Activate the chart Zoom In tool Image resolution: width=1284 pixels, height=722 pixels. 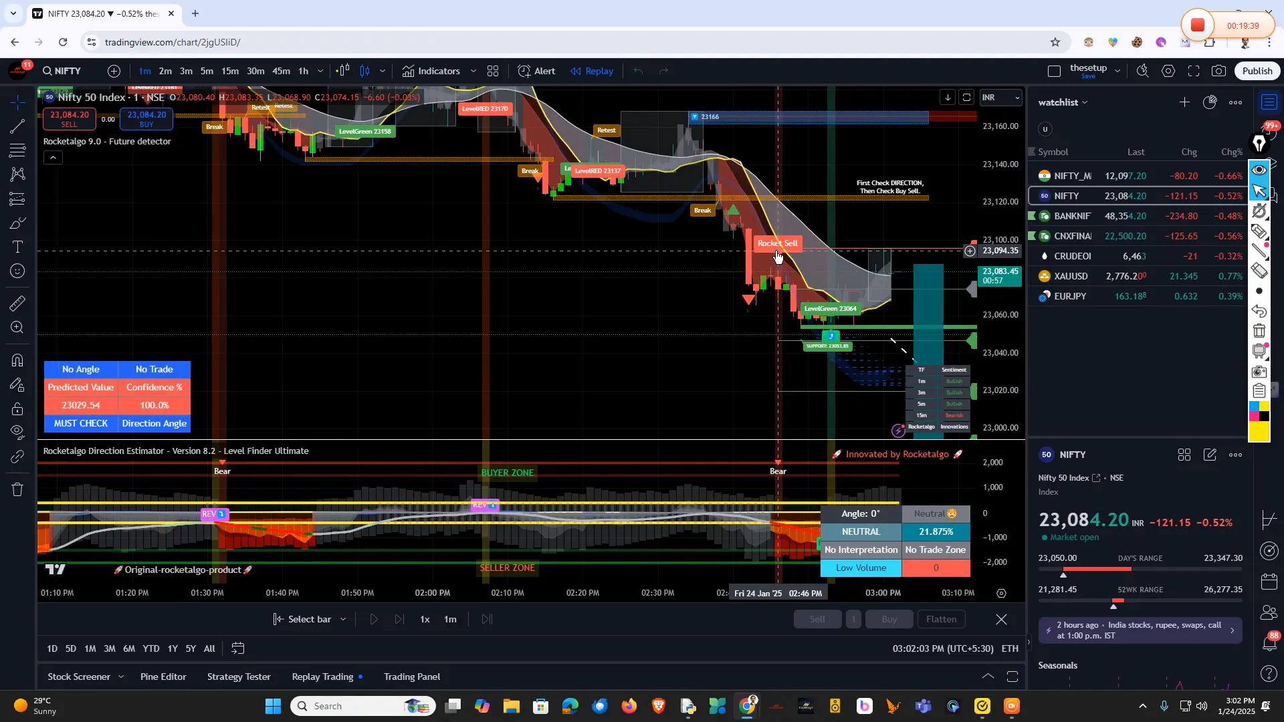tap(17, 326)
